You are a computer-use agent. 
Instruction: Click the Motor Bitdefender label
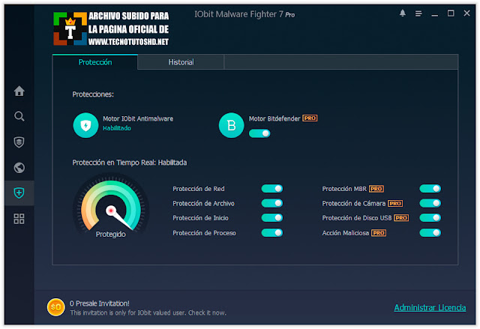[x=274, y=118]
